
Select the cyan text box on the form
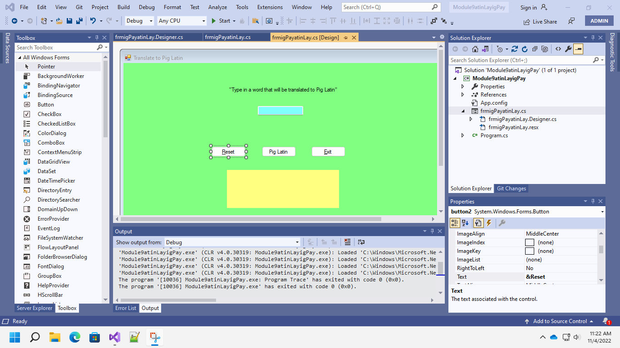coord(280,110)
